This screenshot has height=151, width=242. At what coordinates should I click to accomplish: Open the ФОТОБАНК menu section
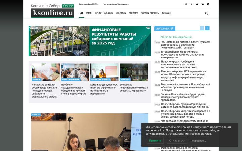pos(166,13)
